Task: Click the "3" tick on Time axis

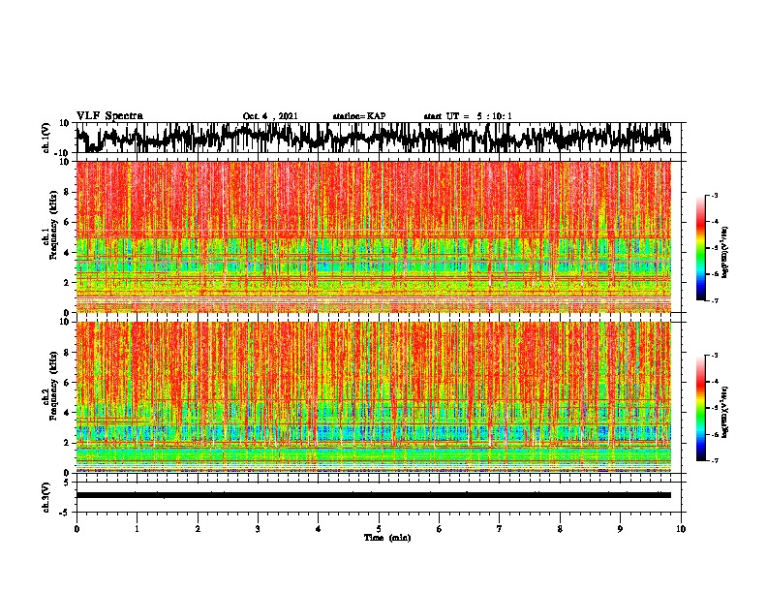Action: click(x=258, y=529)
